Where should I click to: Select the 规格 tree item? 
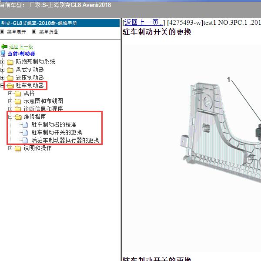point(29,93)
